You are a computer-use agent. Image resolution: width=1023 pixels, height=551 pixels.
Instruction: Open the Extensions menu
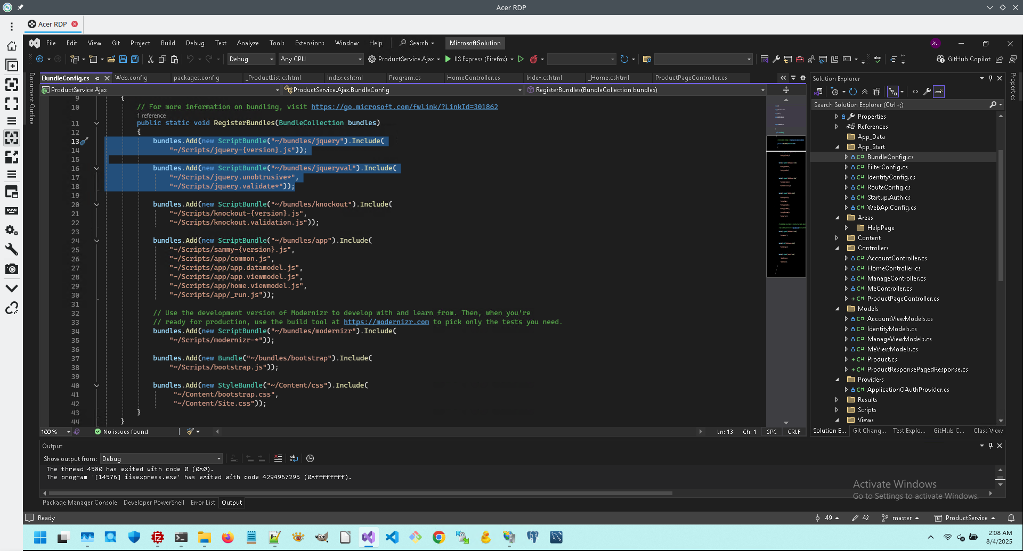[x=310, y=43]
